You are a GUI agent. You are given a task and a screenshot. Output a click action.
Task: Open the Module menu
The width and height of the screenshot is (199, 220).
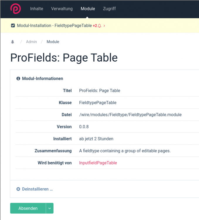(88, 9)
